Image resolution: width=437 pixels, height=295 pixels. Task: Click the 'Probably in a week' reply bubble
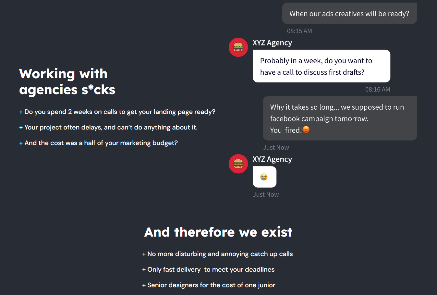point(322,66)
